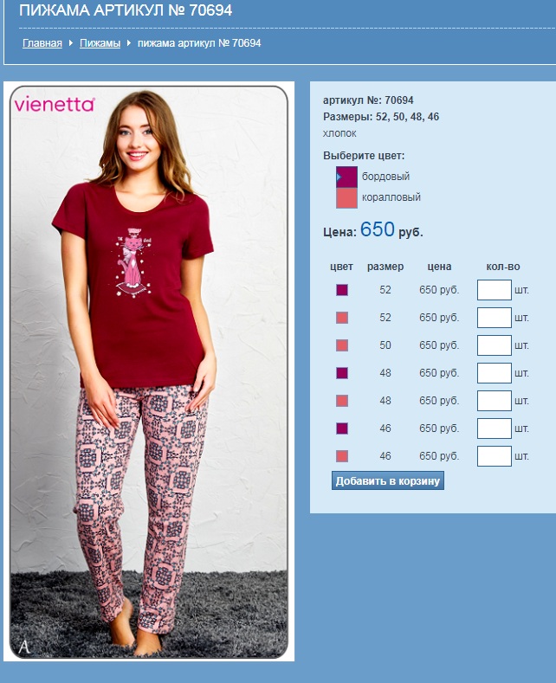This screenshot has width=556, height=683.
Task: Focus quantity field for coral size 52
Action: click(x=495, y=318)
